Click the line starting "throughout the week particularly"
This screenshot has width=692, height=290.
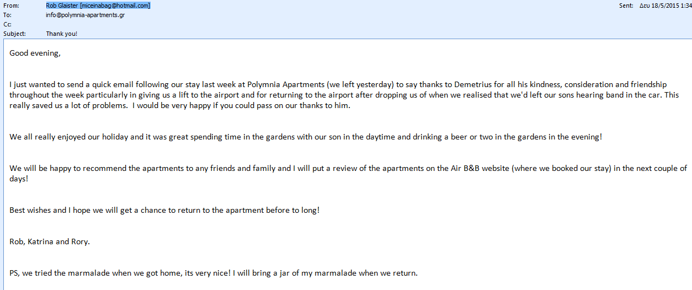[344, 95]
